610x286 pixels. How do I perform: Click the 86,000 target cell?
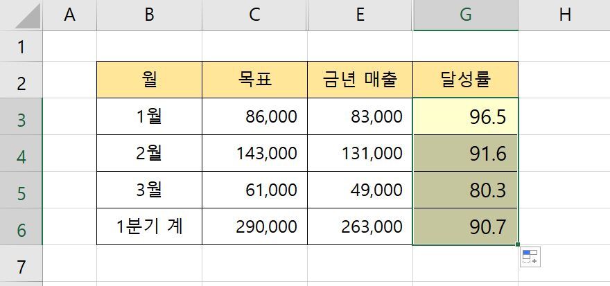(255, 116)
